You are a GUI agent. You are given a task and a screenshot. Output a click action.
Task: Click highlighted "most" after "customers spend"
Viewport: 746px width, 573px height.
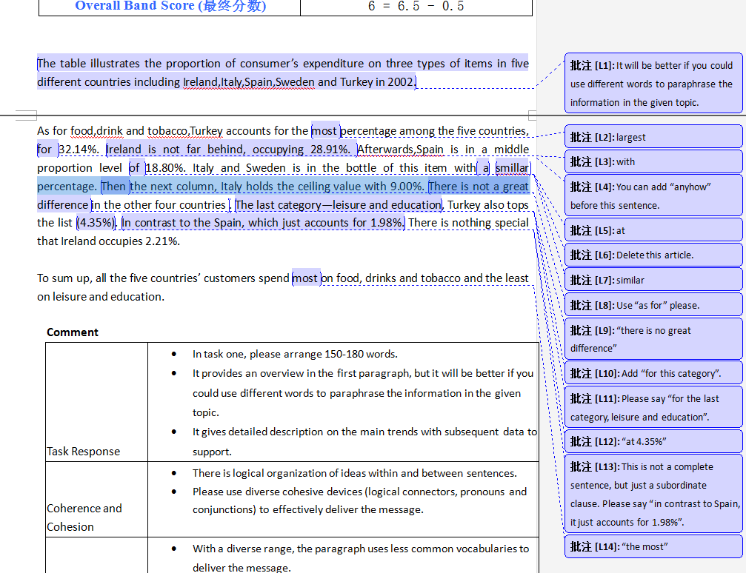pos(305,278)
